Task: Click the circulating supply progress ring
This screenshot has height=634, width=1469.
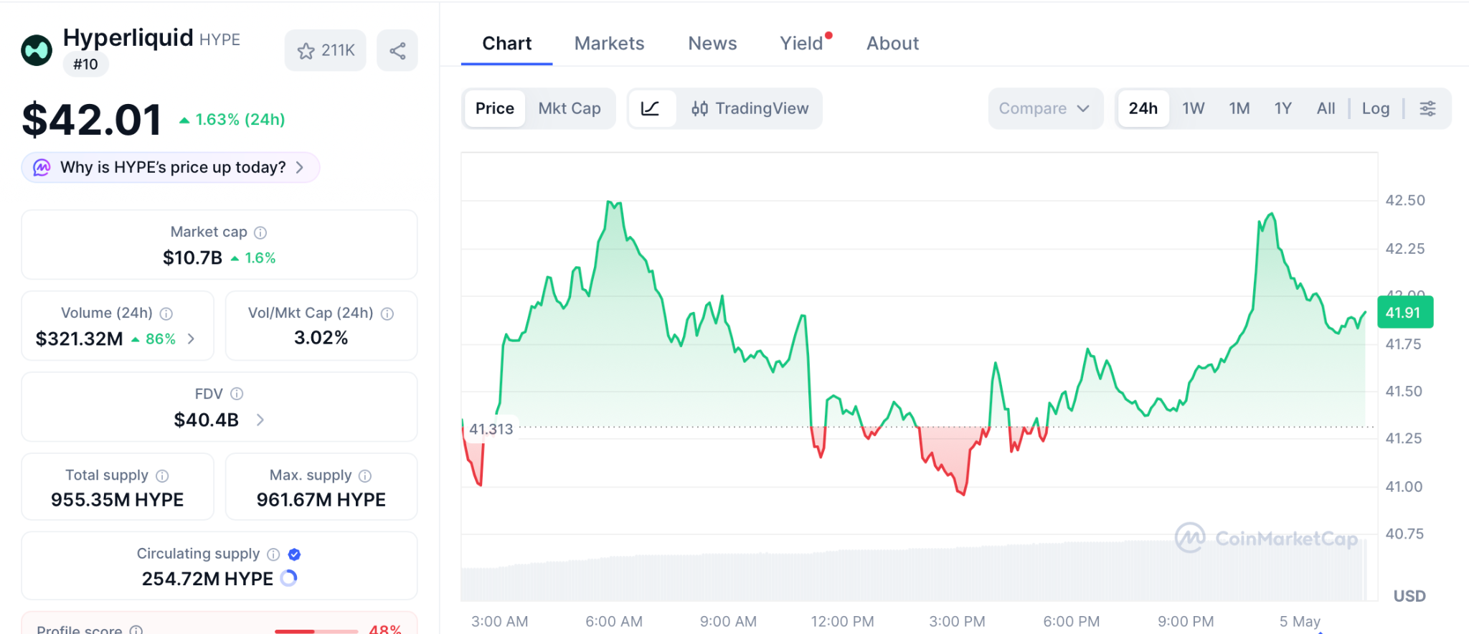Action: 288,578
